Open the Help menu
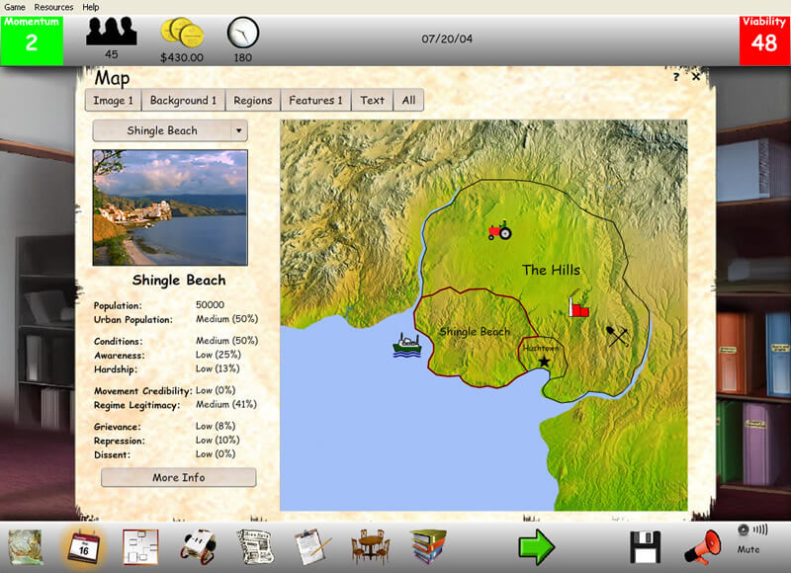 (x=91, y=7)
